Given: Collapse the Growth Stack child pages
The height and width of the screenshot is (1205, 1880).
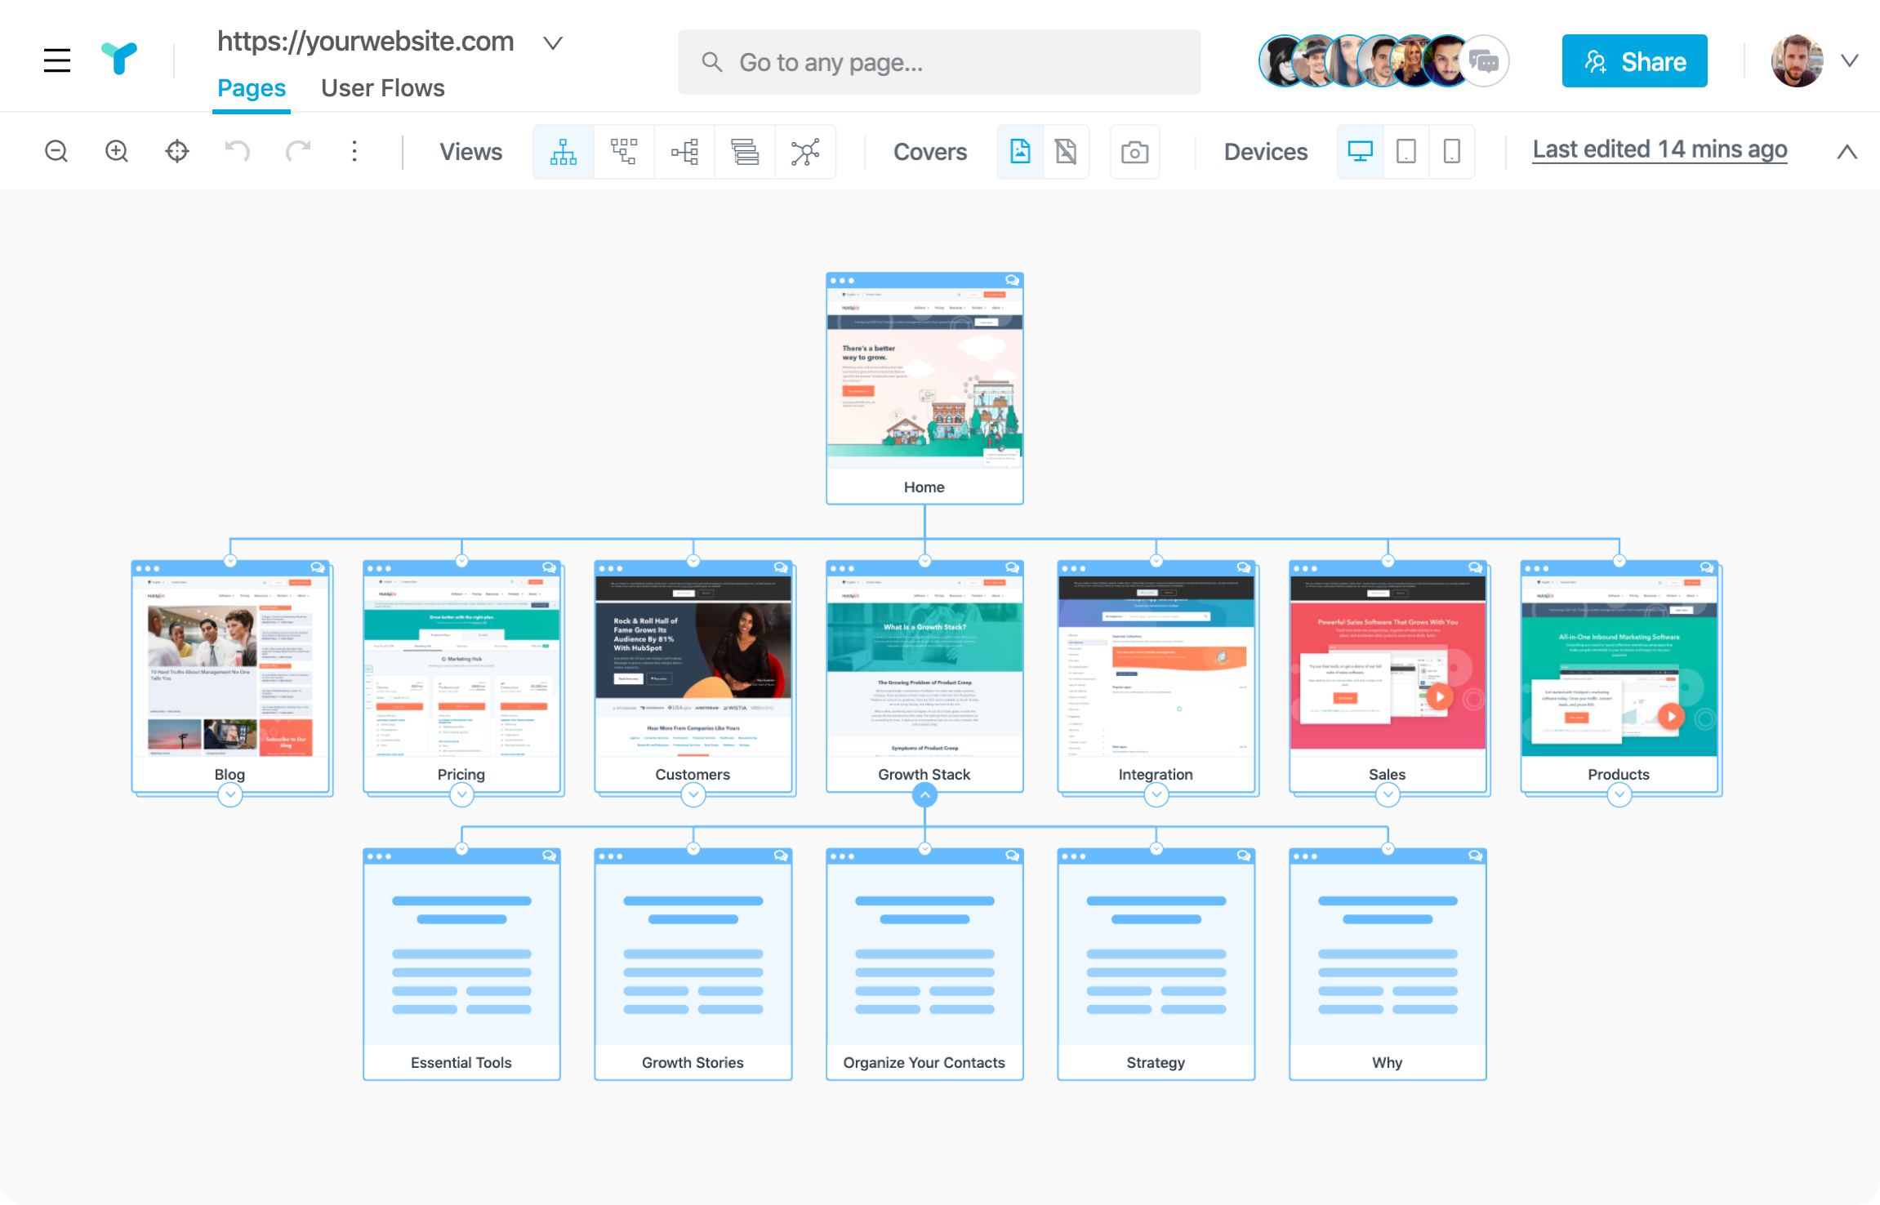Looking at the screenshot, I should pos(924,794).
